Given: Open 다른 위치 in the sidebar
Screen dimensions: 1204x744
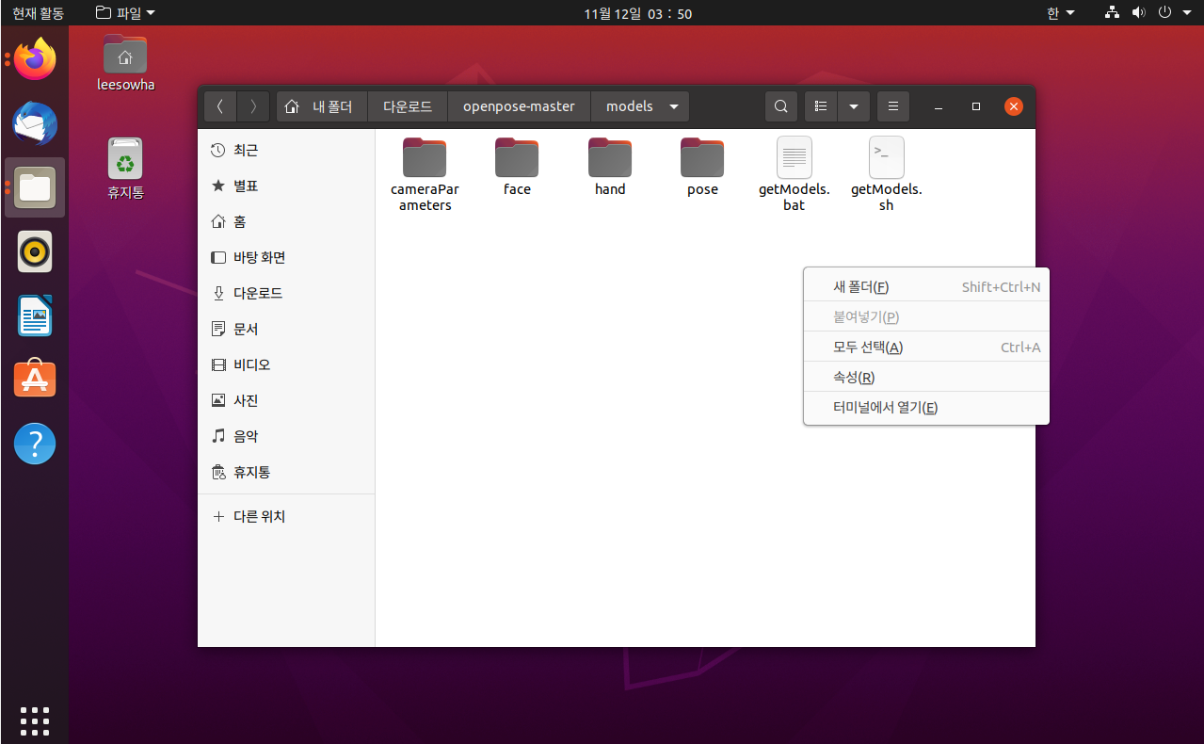Looking at the screenshot, I should (286, 516).
